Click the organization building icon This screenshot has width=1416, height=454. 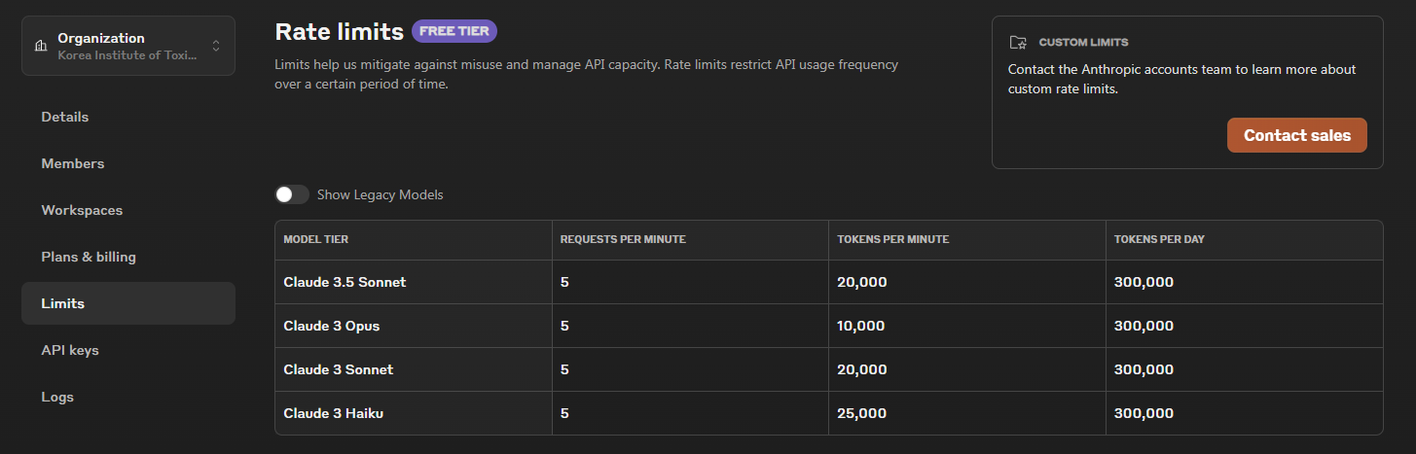(41, 46)
